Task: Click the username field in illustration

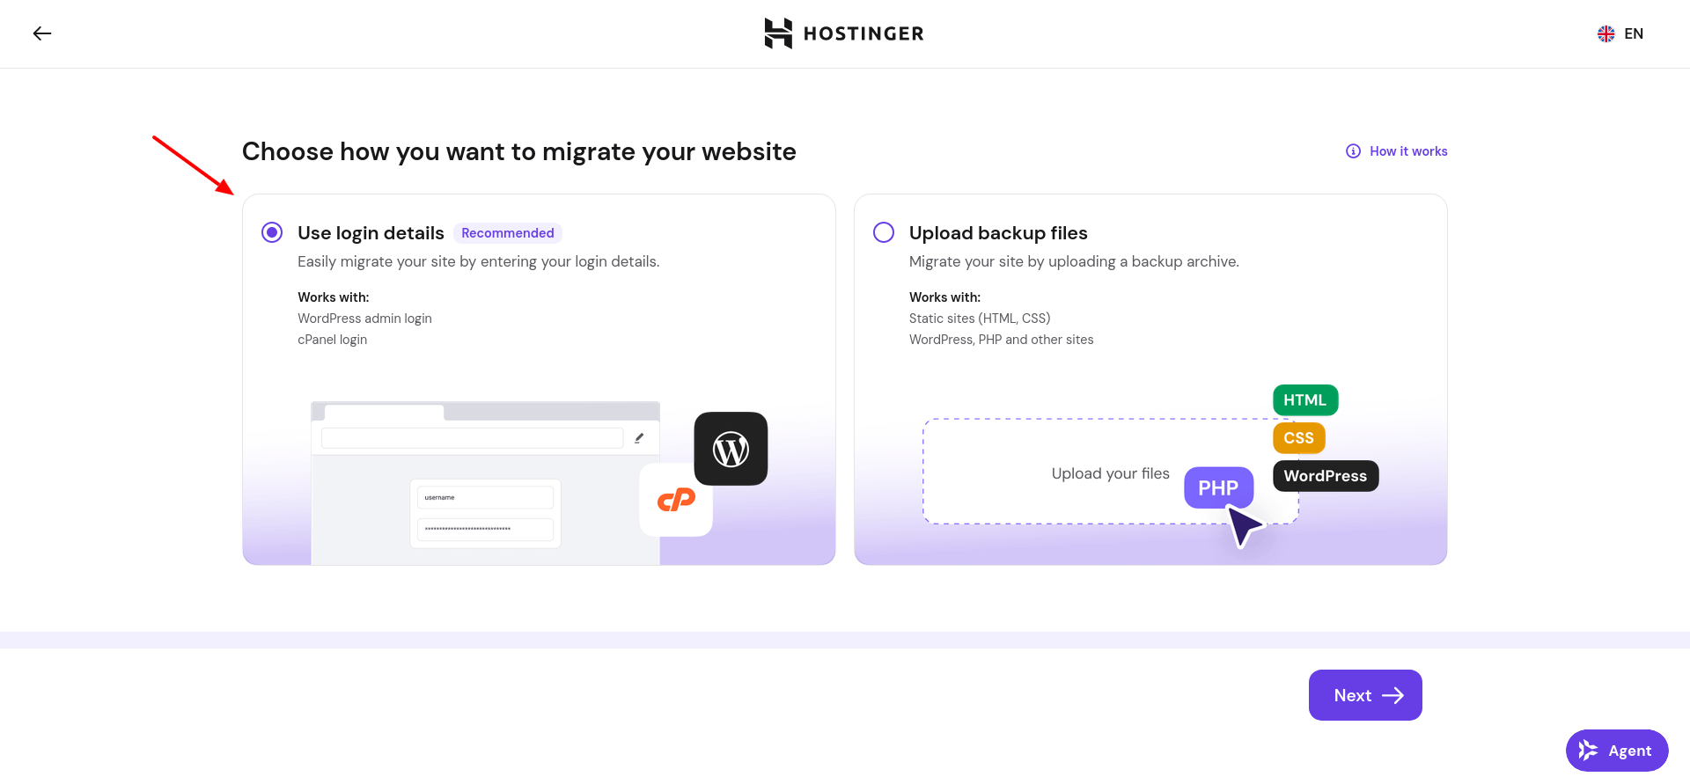Action: pos(485,497)
